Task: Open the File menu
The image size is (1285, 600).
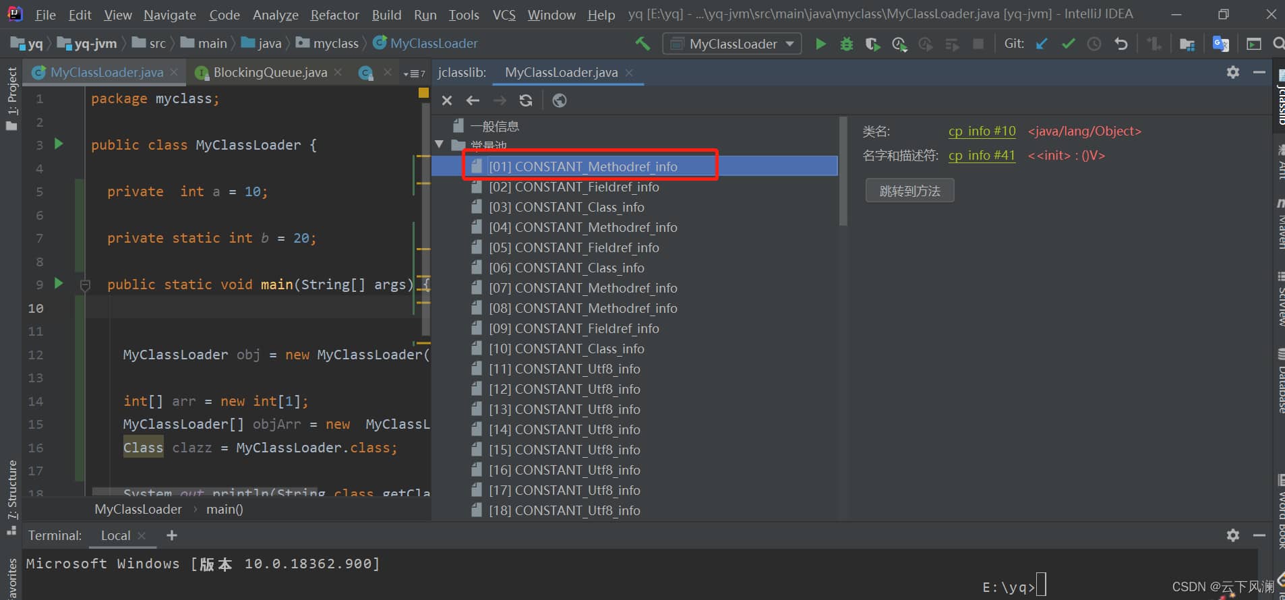Action: coord(45,15)
